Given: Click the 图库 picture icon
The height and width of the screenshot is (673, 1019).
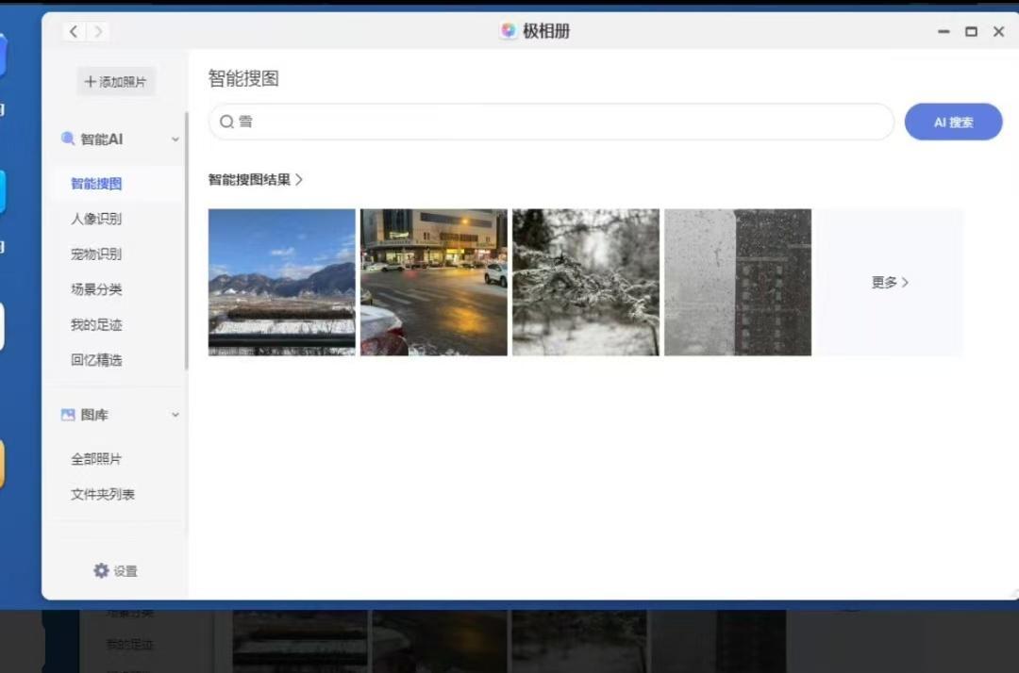Looking at the screenshot, I should click(68, 415).
